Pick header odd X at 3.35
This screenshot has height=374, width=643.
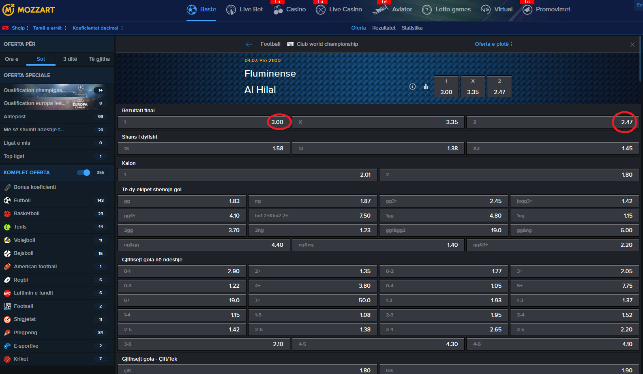point(473,86)
